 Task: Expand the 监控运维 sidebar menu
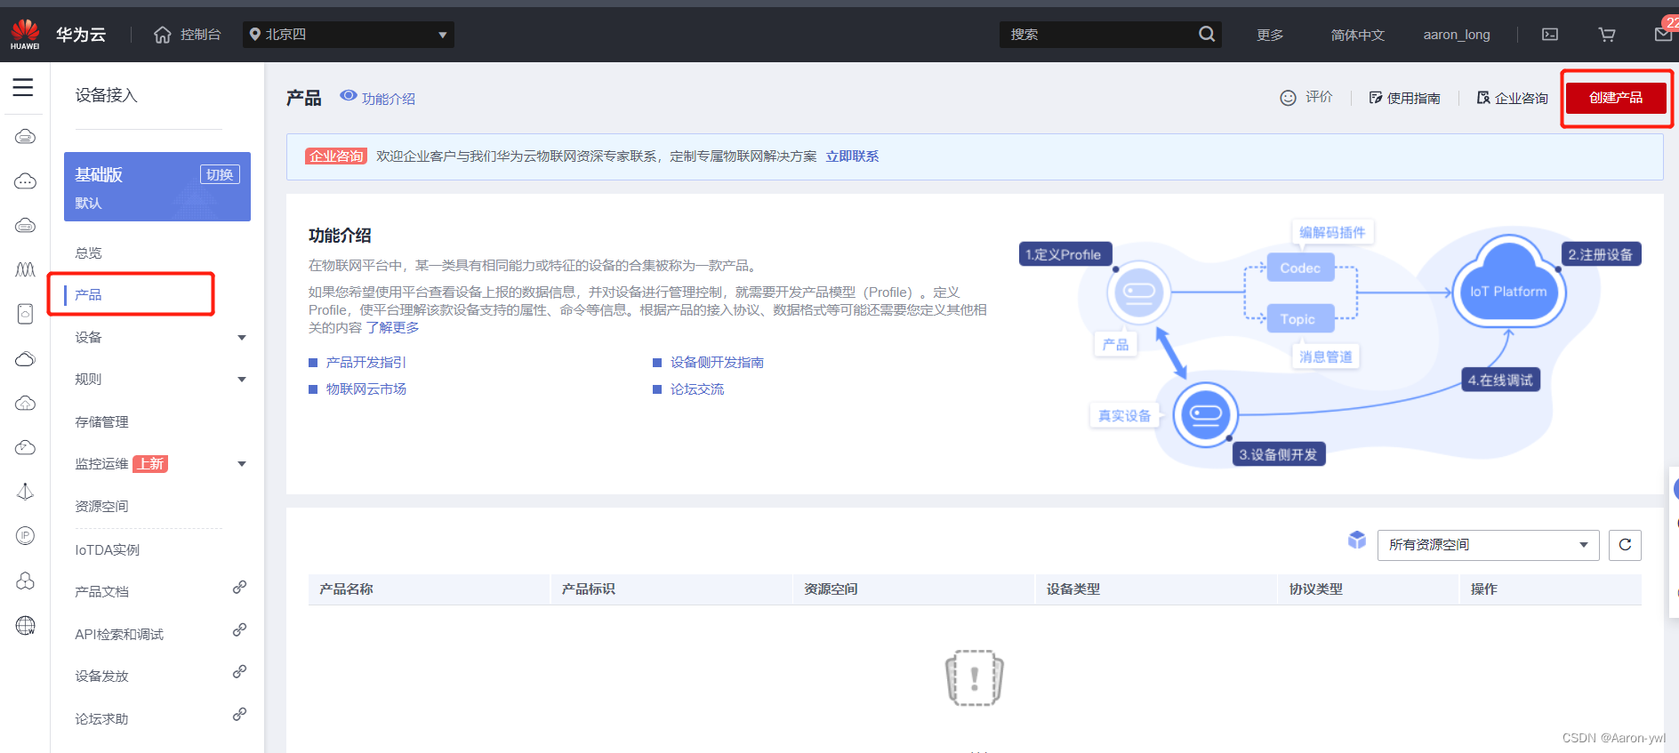[242, 464]
